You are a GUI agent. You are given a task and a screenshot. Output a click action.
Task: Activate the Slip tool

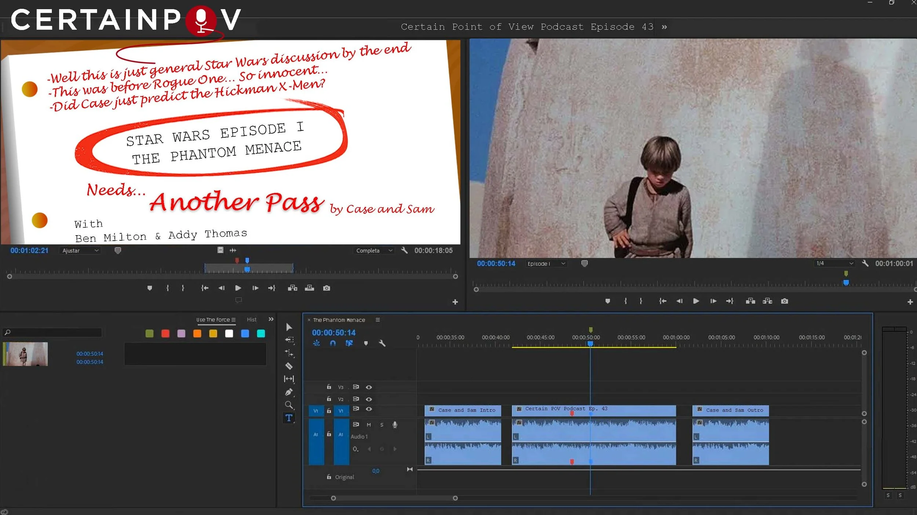[289, 379]
